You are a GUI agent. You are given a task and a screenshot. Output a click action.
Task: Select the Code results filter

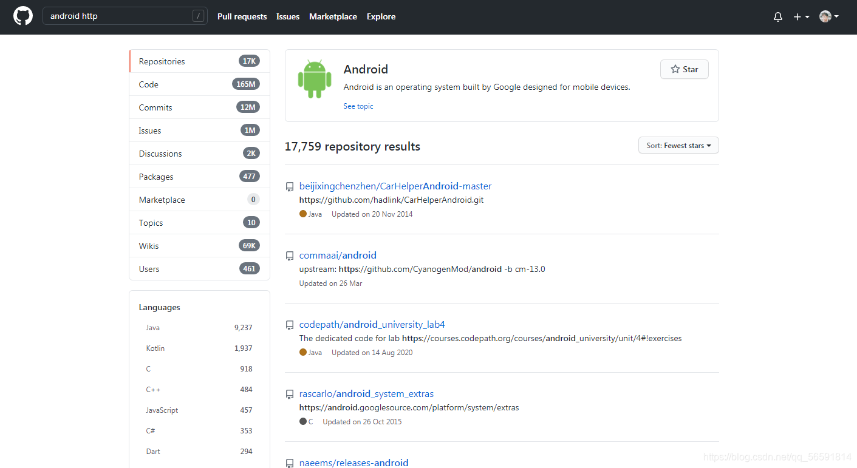coord(199,84)
